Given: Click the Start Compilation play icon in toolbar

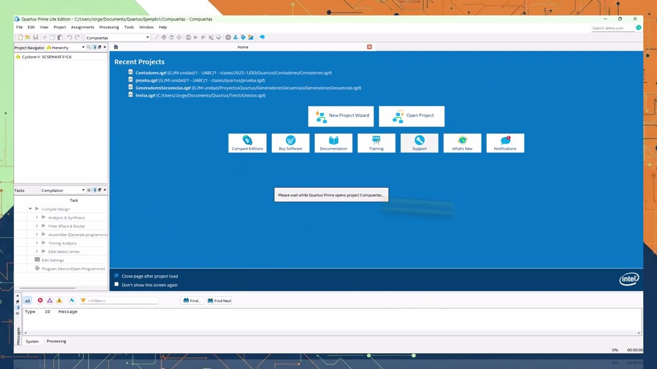Looking at the screenshot, I should (196, 37).
